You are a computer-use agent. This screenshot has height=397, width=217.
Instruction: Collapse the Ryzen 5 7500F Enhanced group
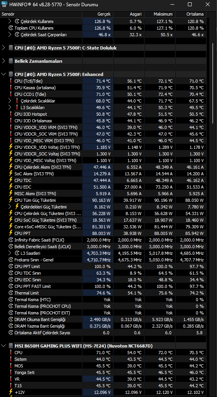point(3,74)
